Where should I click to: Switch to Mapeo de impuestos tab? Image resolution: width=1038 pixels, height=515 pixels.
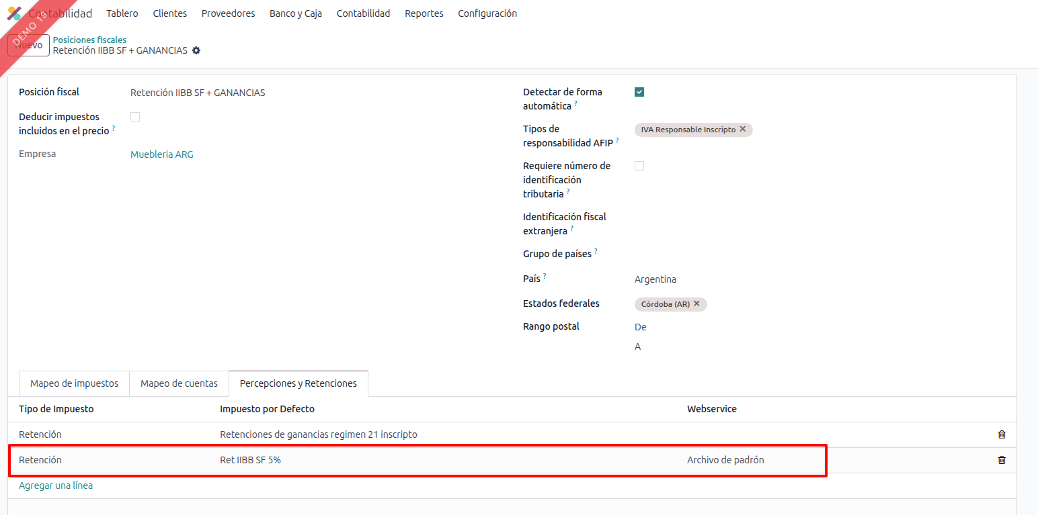pyautogui.click(x=74, y=383)
